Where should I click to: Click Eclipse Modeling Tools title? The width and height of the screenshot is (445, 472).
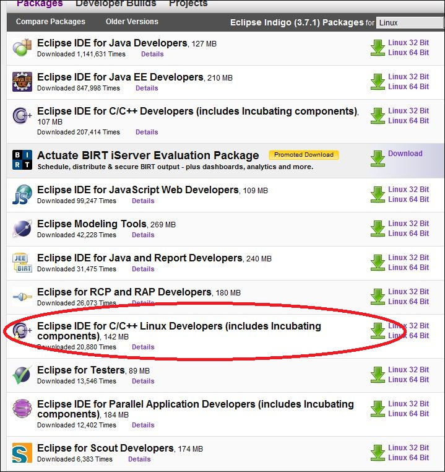point(92,224)
